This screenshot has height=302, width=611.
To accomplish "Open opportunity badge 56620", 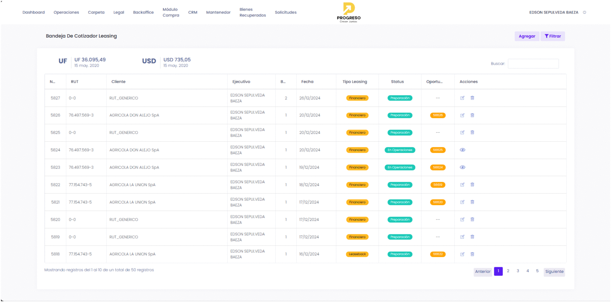I will point(438,202).
